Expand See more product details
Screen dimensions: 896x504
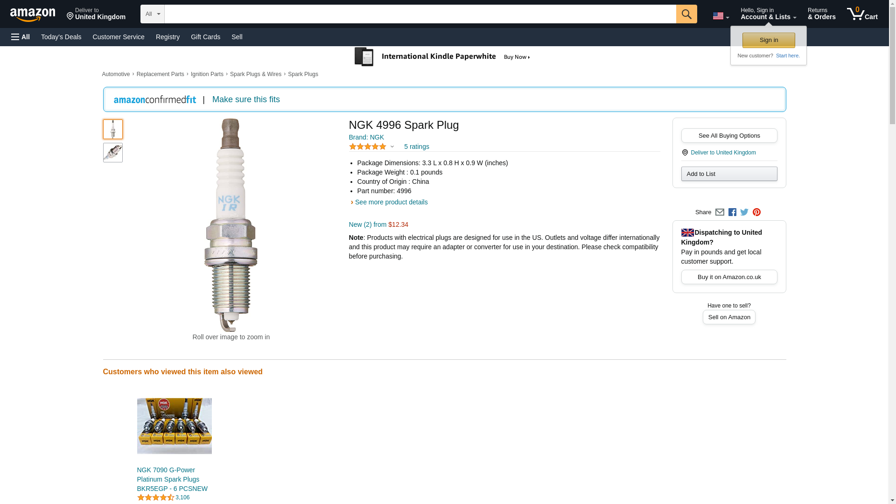pyautogui.click(x=391, y=202)
